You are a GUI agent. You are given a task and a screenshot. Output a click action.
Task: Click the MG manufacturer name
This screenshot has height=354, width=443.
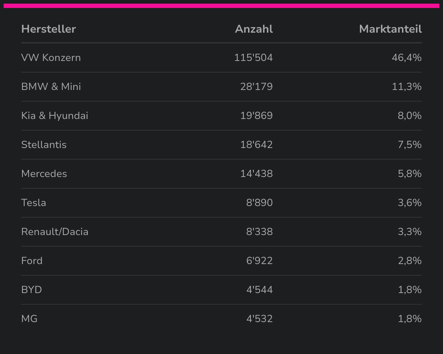tap(29, 319)
